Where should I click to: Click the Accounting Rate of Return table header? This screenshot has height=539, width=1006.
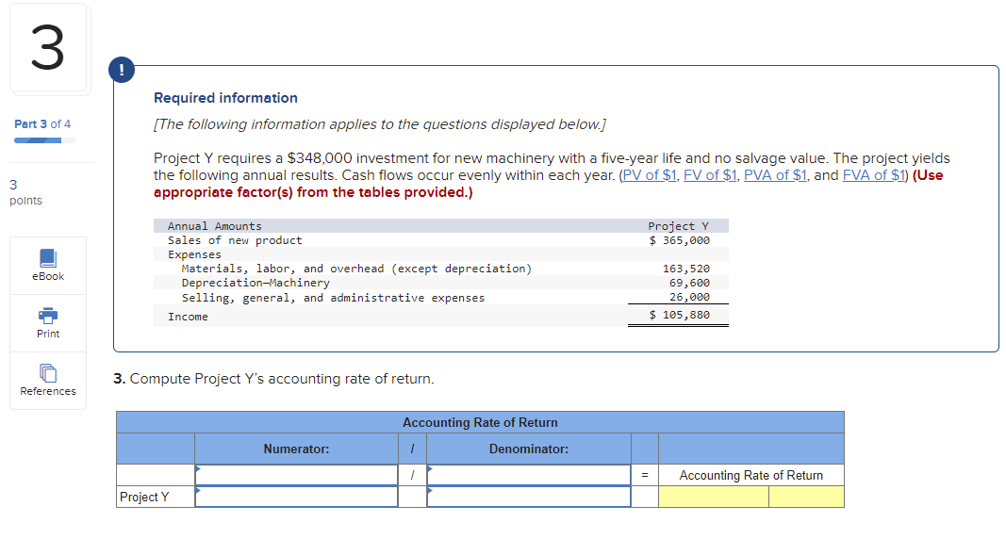click(x=480, y=422)
